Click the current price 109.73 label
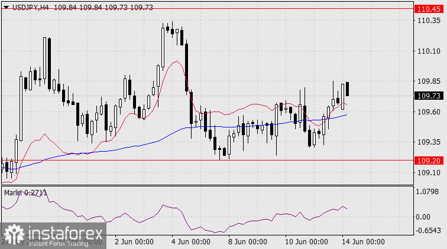 427,96
